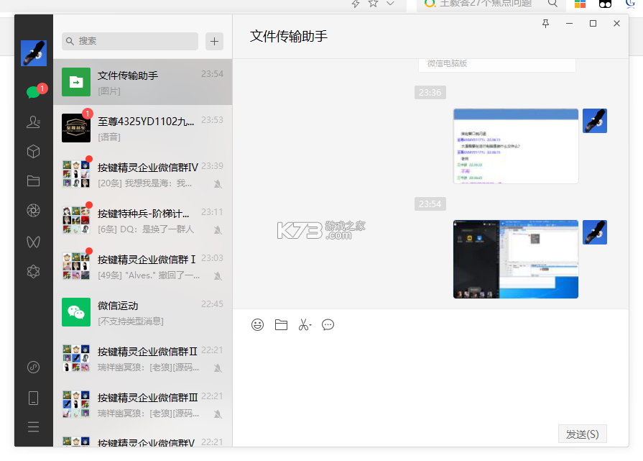The height and width of the screenshot is (461, 643).
Task: Click the 微信电脑版 message bubble at top
Action: coord(497,65)
